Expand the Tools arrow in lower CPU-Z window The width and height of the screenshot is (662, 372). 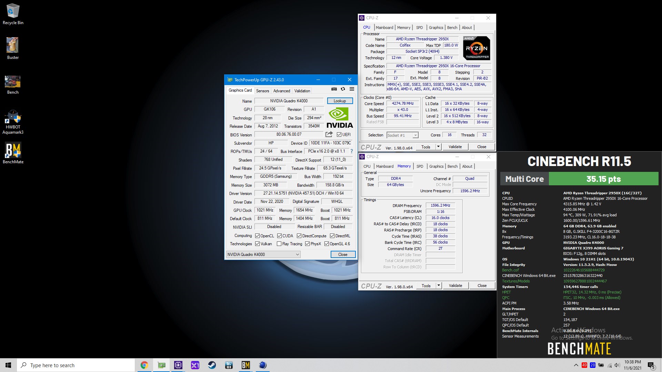coord(439,286)
